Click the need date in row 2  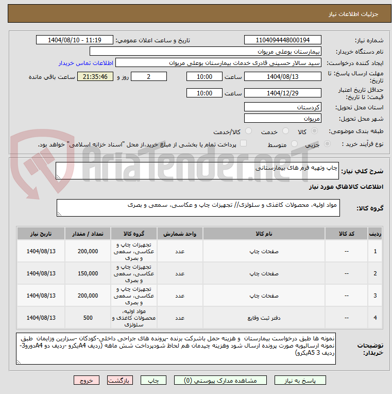tap(41, 273)
